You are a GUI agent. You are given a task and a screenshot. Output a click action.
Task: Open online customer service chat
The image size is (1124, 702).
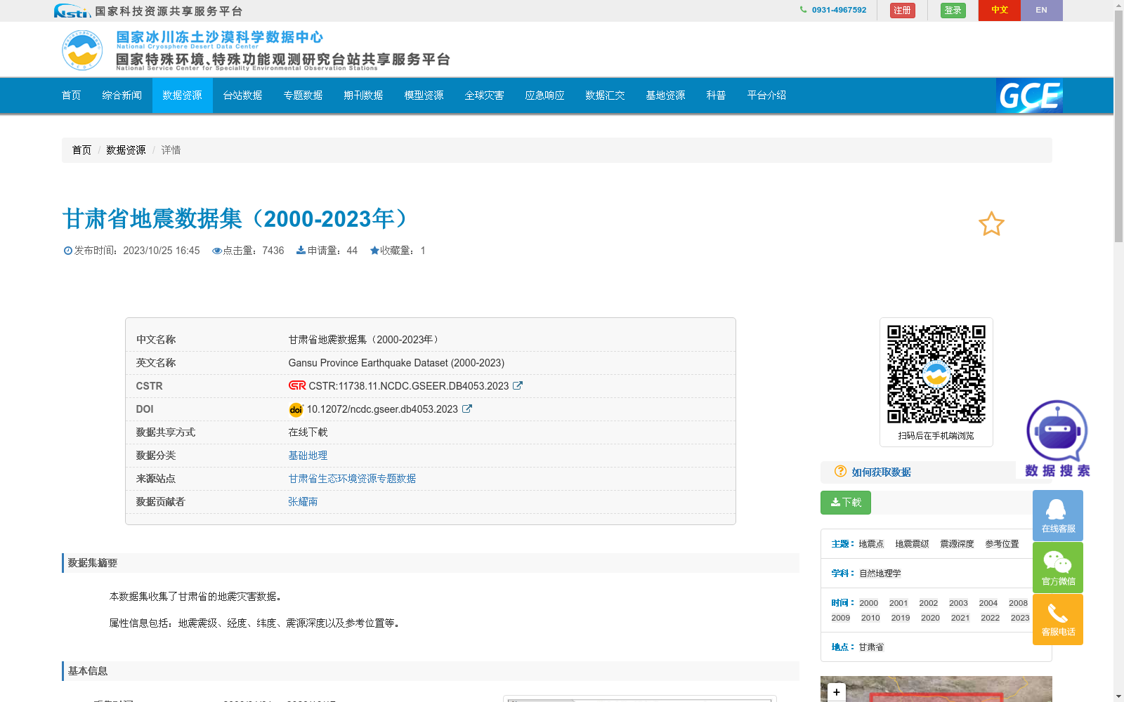(x=1058, y=515)
